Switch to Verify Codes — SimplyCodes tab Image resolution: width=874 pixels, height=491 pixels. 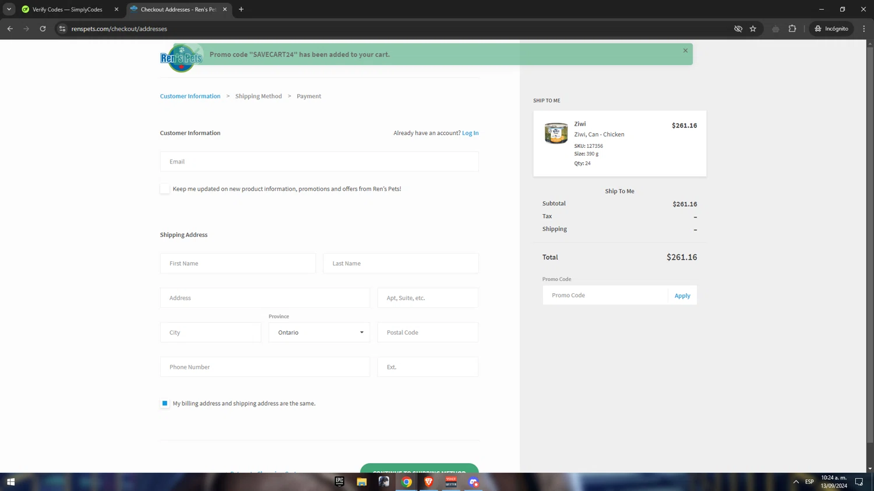[x=67, y=9]
